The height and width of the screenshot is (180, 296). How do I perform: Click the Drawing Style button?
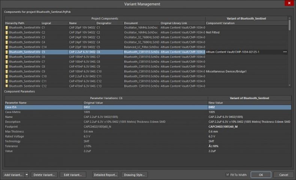(x=134, y=175)
